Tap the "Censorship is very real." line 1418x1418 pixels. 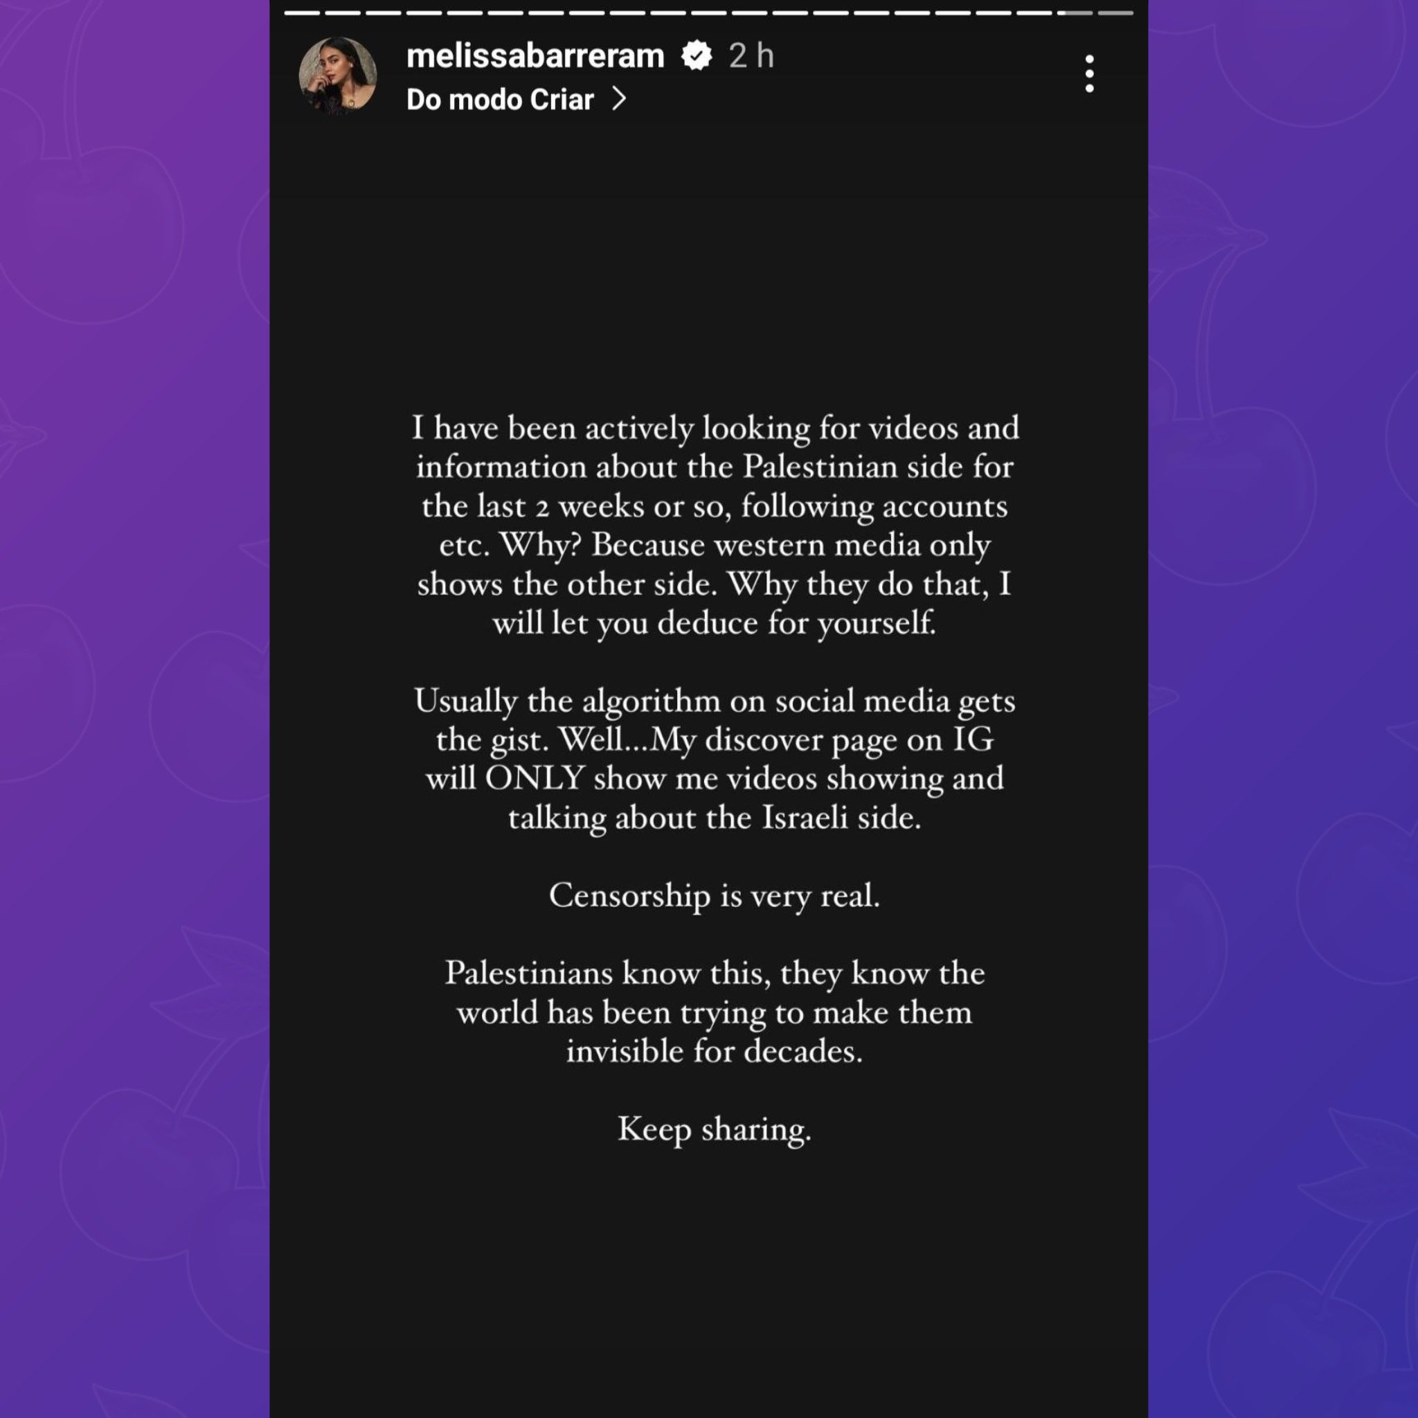[x=714, y=895]
